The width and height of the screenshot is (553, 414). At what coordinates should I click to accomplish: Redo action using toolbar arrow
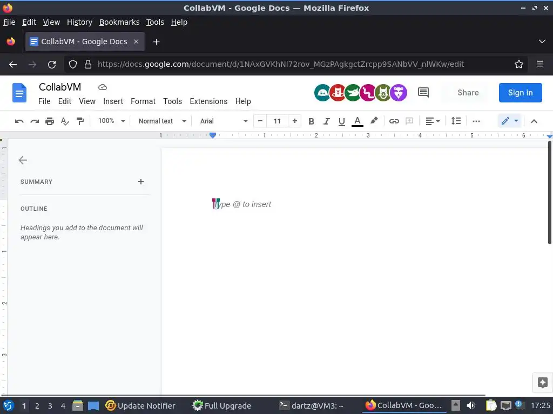(x=35, y=121)
